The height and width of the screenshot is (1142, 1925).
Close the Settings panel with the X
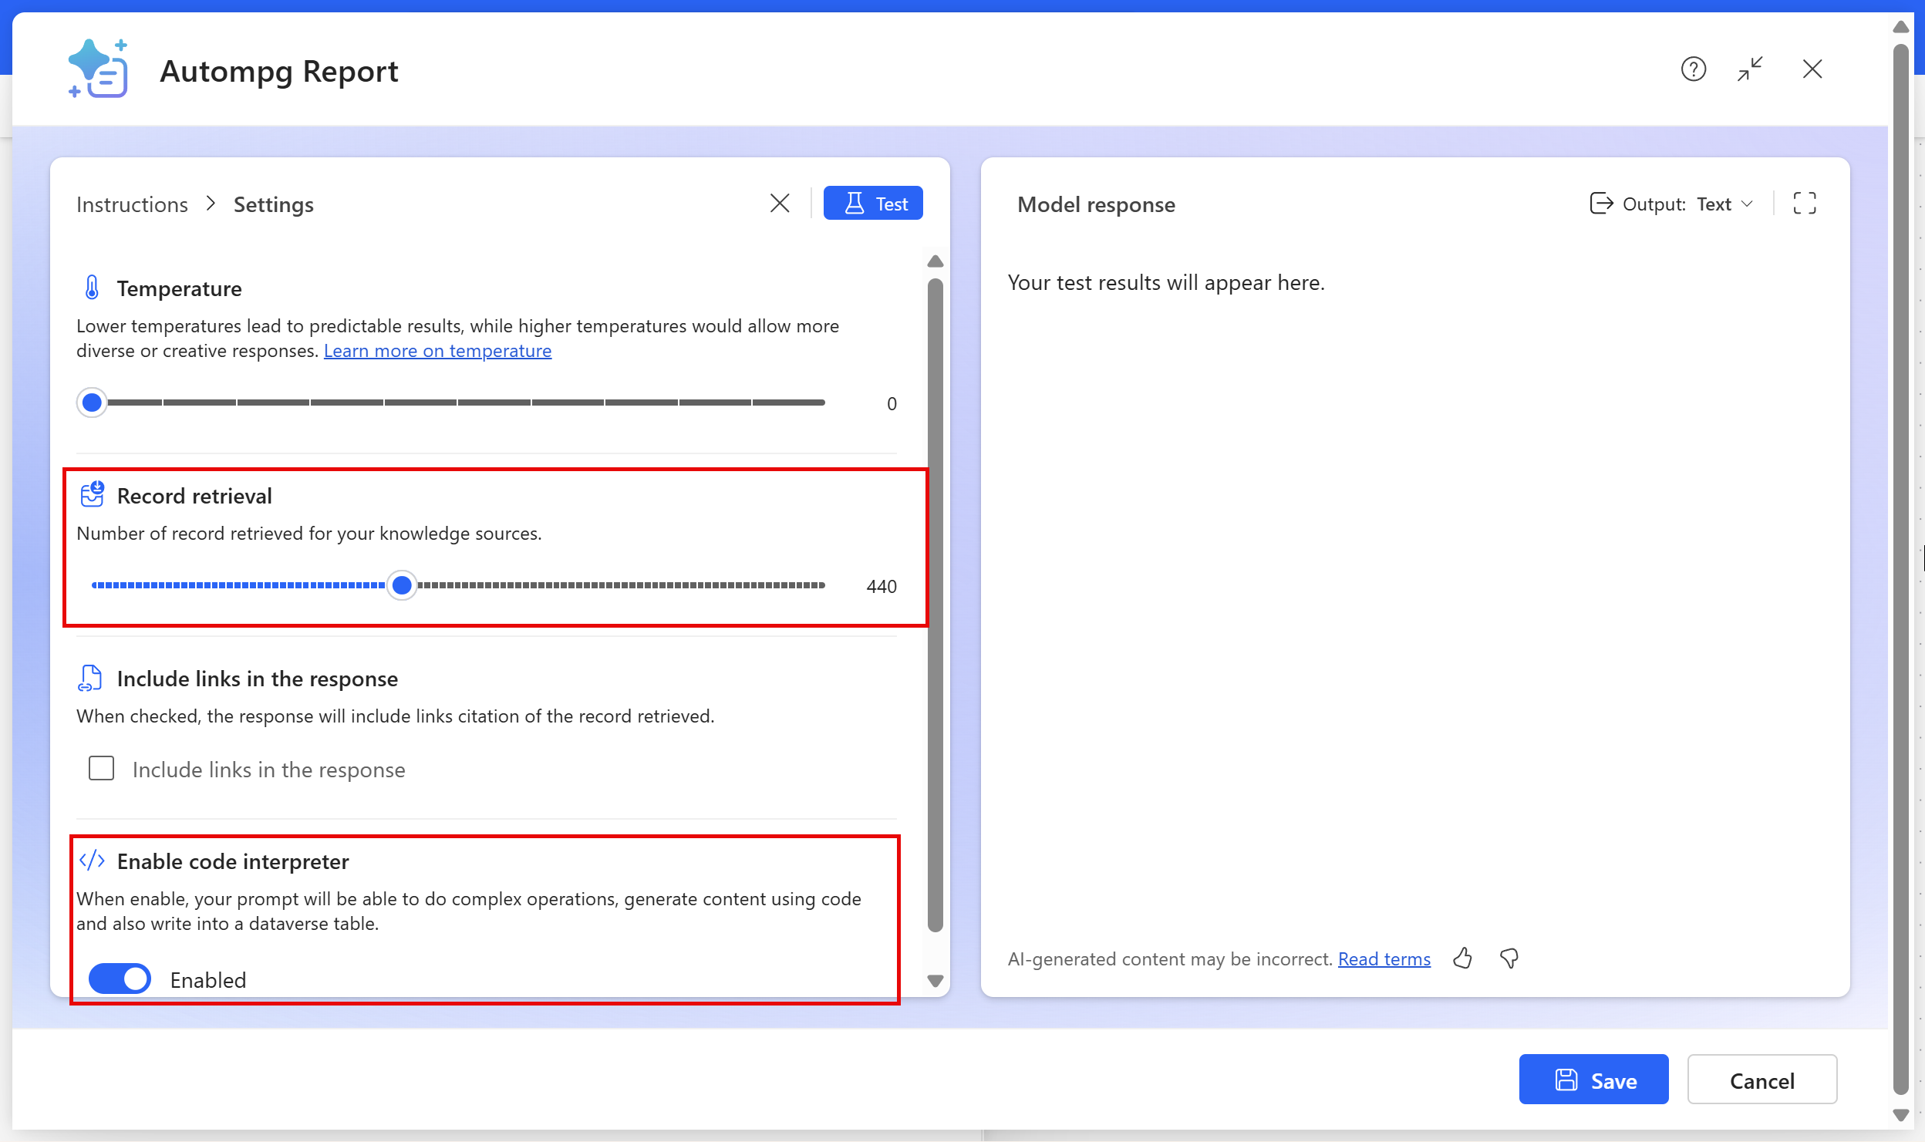click(780, 204)
